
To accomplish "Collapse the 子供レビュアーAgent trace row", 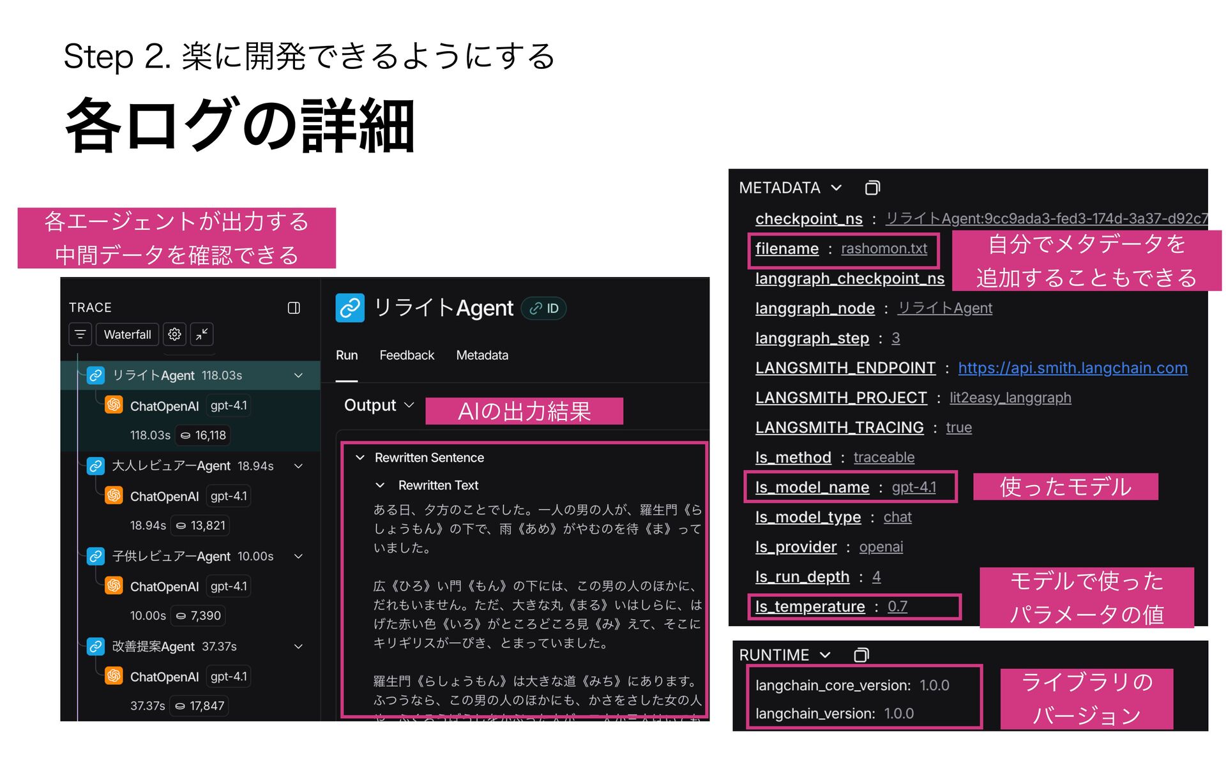I will pos(298,557).
